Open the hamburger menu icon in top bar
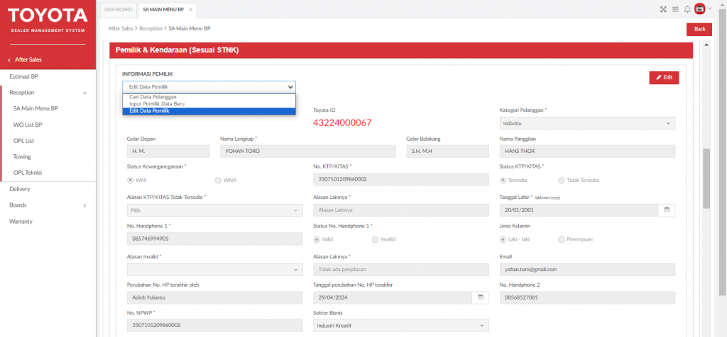727x337 pixels. pyautogui.click(x=675, y=9)
